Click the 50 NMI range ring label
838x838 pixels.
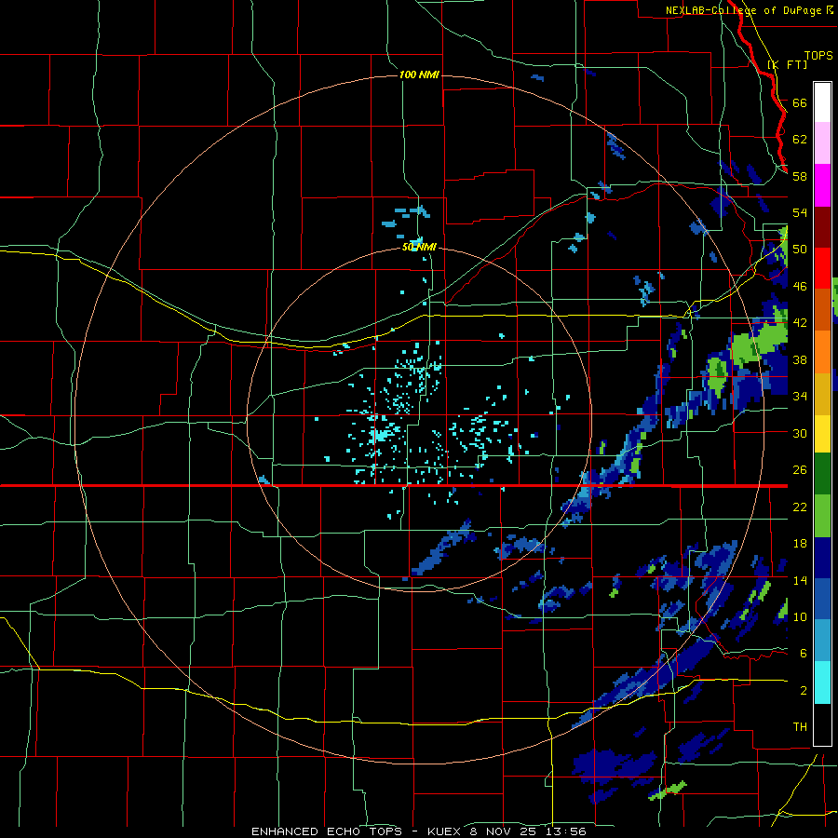pos(419,247)
